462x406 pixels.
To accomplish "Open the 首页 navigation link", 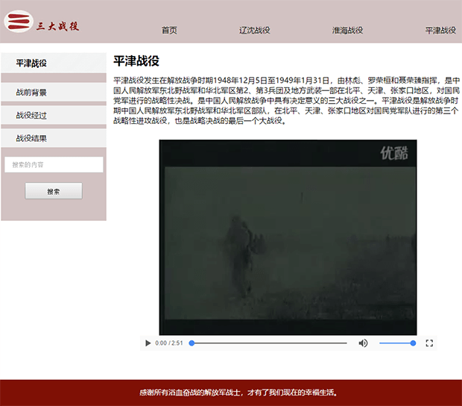I will 169,31.
